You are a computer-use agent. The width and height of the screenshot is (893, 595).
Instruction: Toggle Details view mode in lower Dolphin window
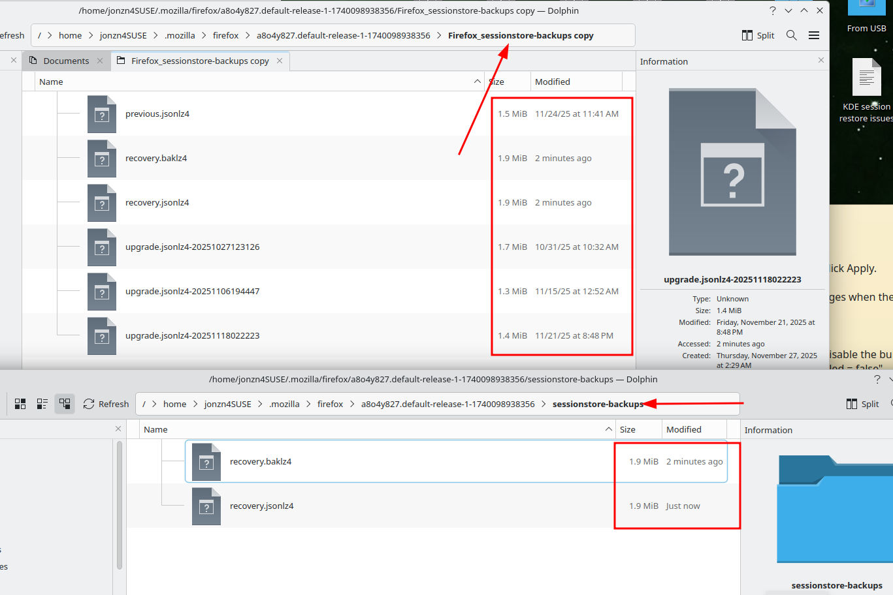(65, 404)
